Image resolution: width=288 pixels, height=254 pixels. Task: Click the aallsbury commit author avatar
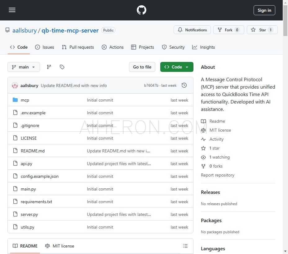click(x=15, y=85)
